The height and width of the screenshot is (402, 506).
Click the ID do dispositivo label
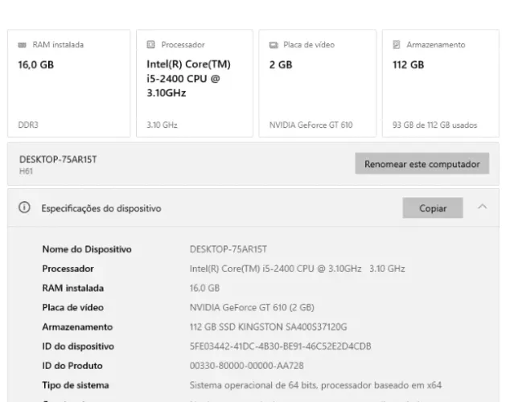click(x=78, y=347)
